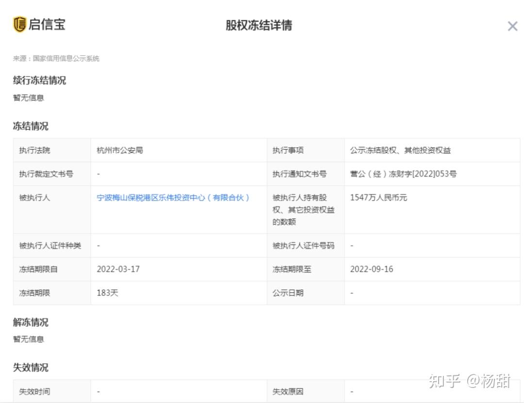The height and width of the screenshot is (403, 524).
Task: Click the 公示日期 label
Action: (288, 293)
